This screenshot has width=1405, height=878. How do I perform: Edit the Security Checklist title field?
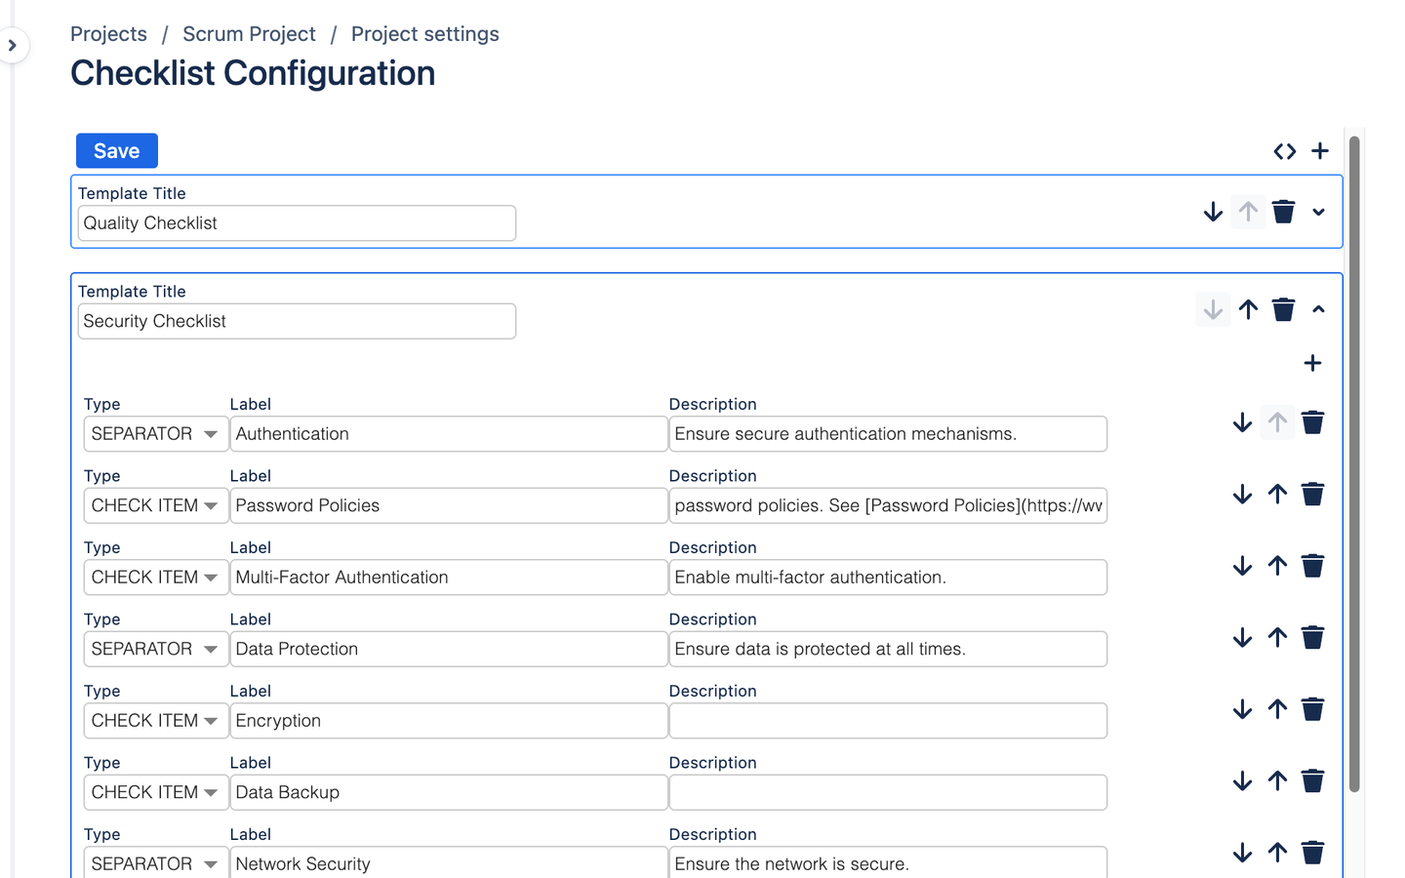click(x=297, y=321)
